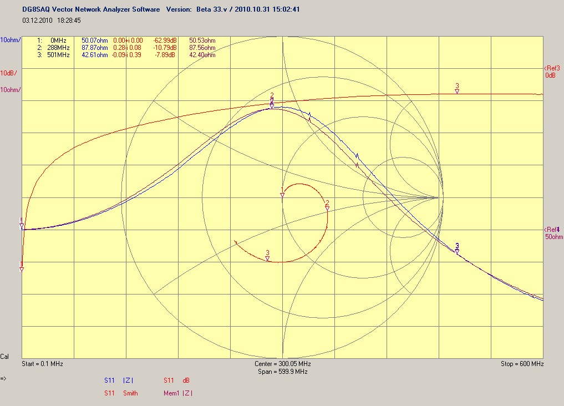Select marker 1 on the Smith chart trace
The image size is (564, 406).
click(x=282, y=192)
